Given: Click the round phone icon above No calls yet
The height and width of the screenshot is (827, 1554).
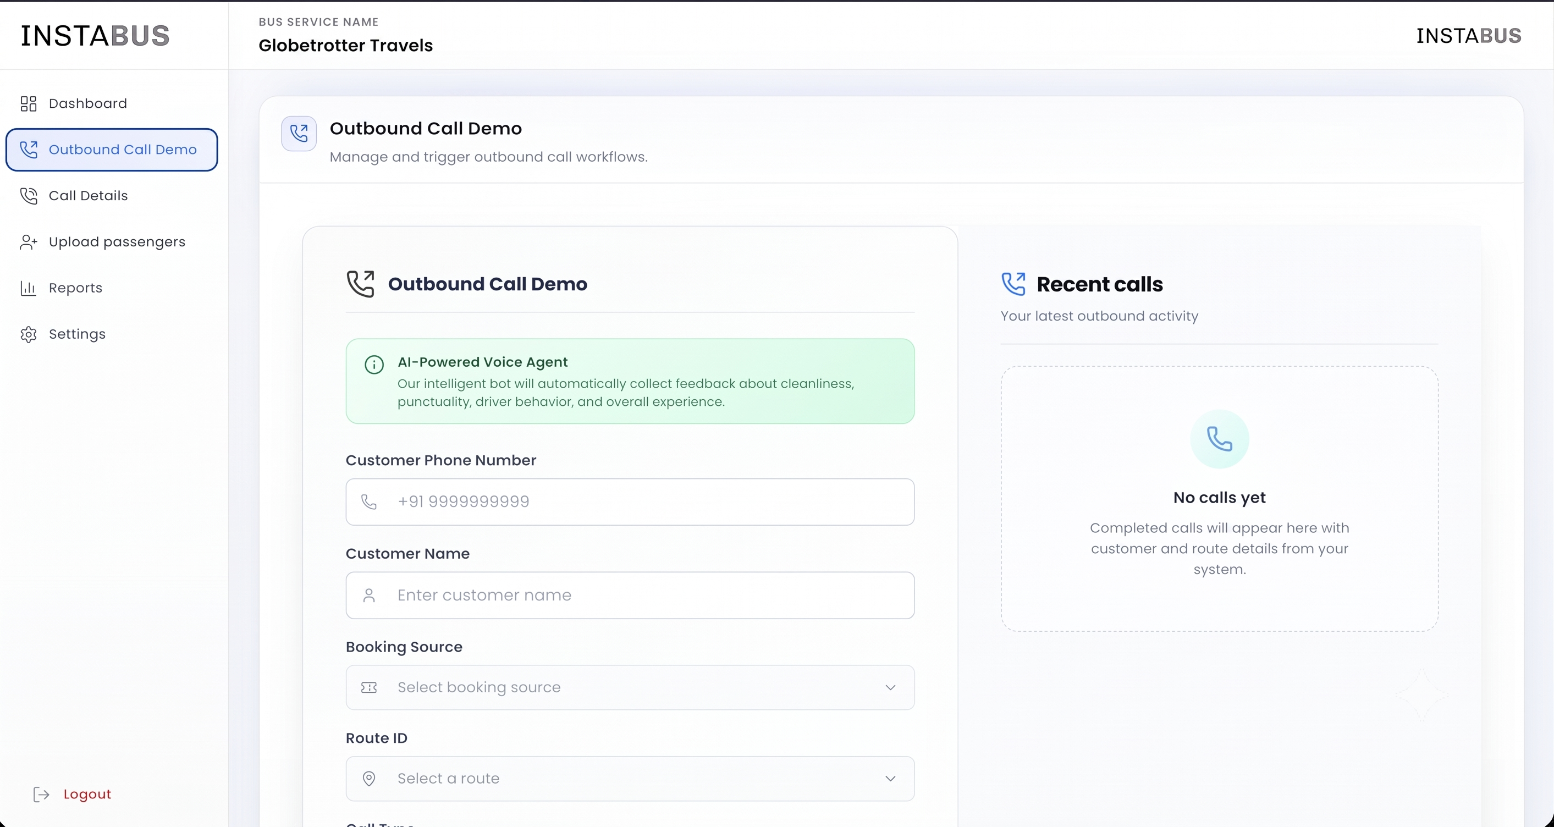Looking at the screenshot, I should 1219,439.
